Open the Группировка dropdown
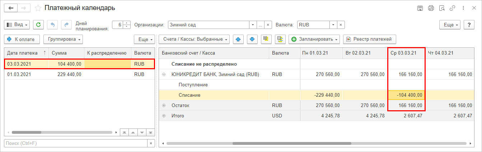 tap(63, 39)
